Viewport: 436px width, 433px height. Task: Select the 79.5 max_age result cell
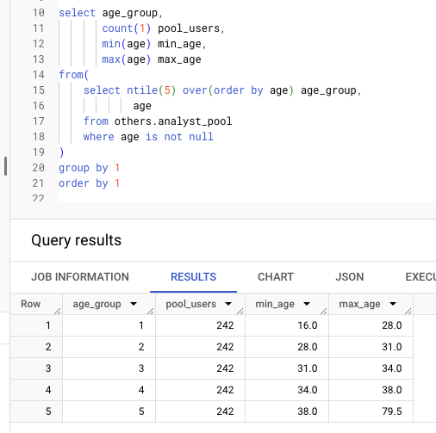click(371, 411)
